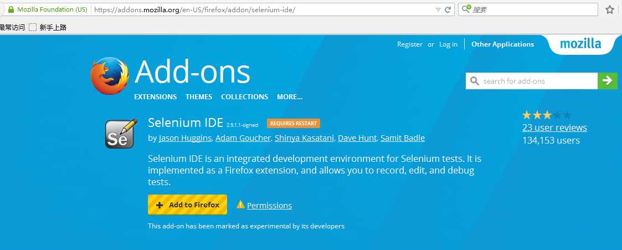Open the THEMES menu
The image size is (622, 250).
click(199, 97)
